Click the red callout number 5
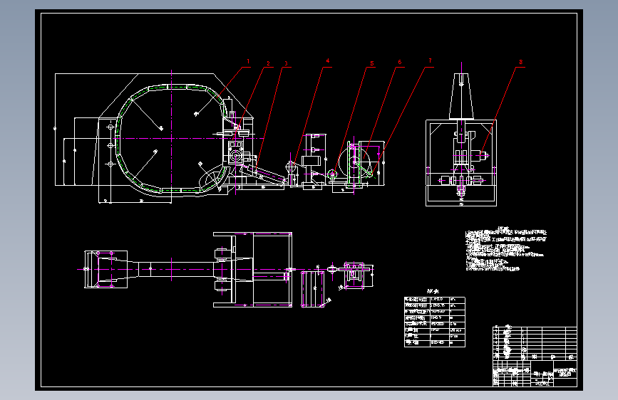Screen dimensions: 618x400 (x=371, y=63)
